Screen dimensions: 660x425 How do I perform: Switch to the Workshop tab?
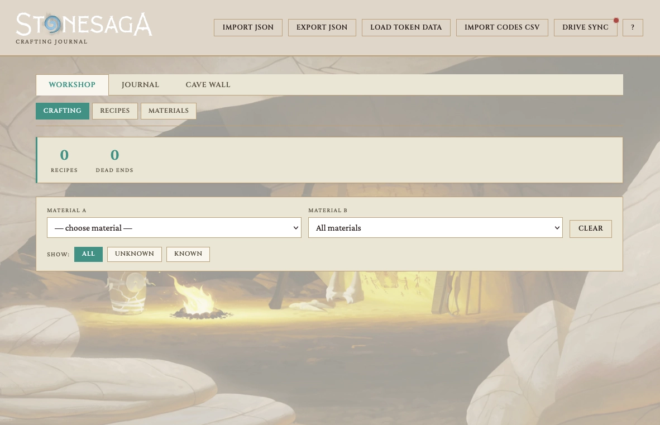(72, 84)
